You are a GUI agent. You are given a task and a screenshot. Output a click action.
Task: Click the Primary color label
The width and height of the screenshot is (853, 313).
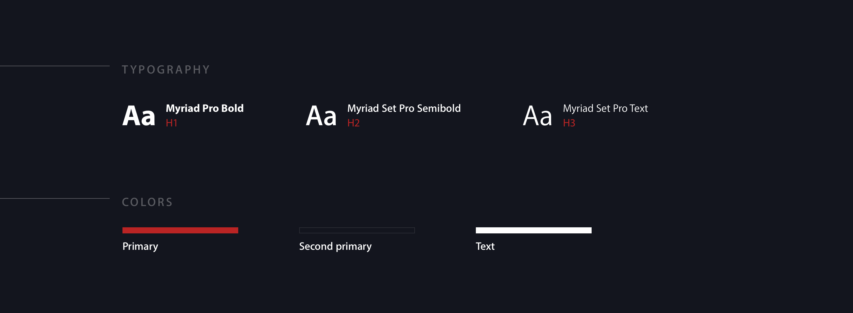tap(140, 246)
